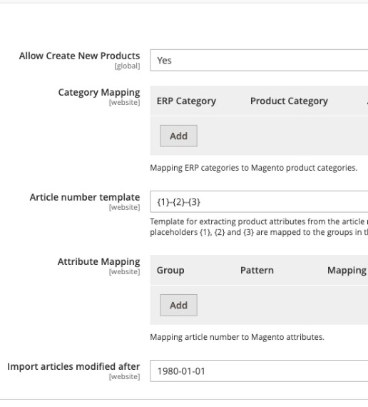This screenshot has height=407, width=368.
Task: Click [website] scope tag under Category Mapping
Action: 125,102
